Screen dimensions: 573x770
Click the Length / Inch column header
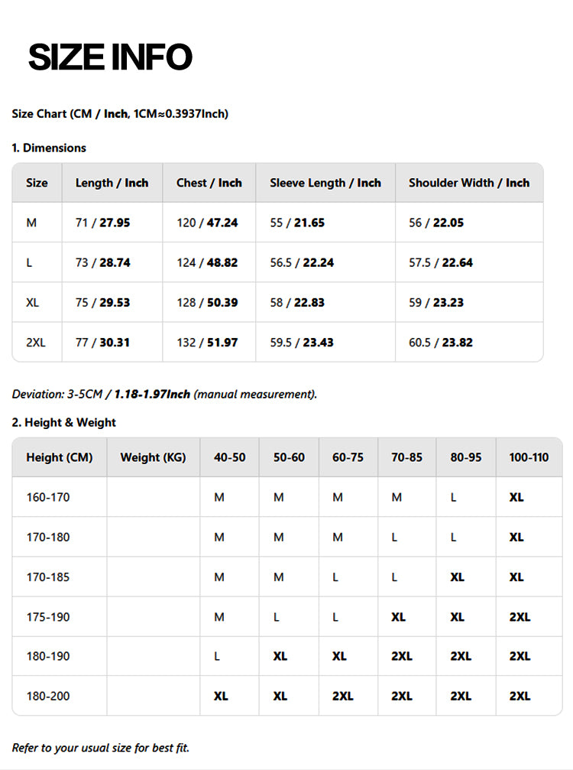pos(112,183)
